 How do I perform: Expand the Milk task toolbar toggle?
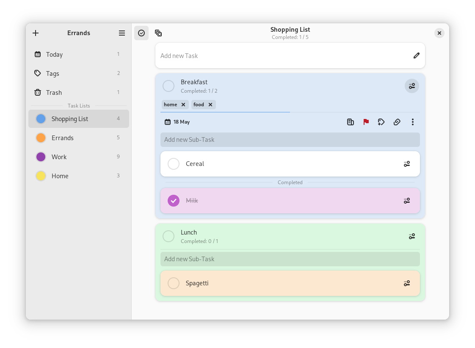click(x=407, y=201)
